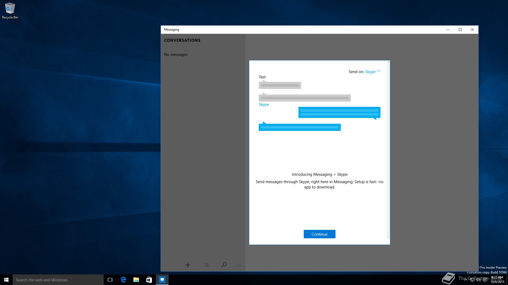Click the new message plus icon
The image size is (508, 285).
(x=188, y=265)
